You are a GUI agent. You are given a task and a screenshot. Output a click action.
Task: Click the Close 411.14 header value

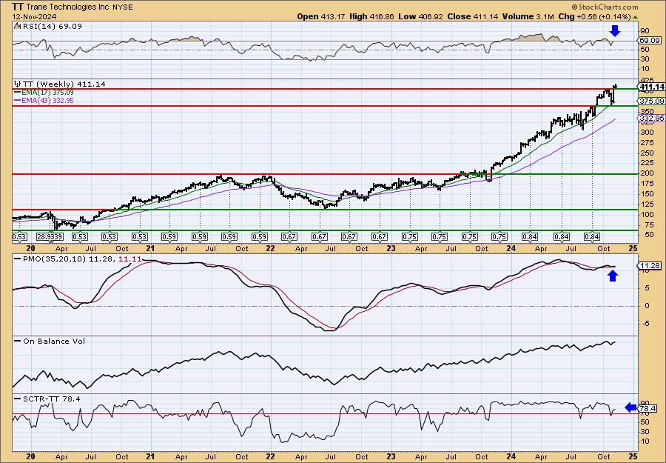click(472, 16)
